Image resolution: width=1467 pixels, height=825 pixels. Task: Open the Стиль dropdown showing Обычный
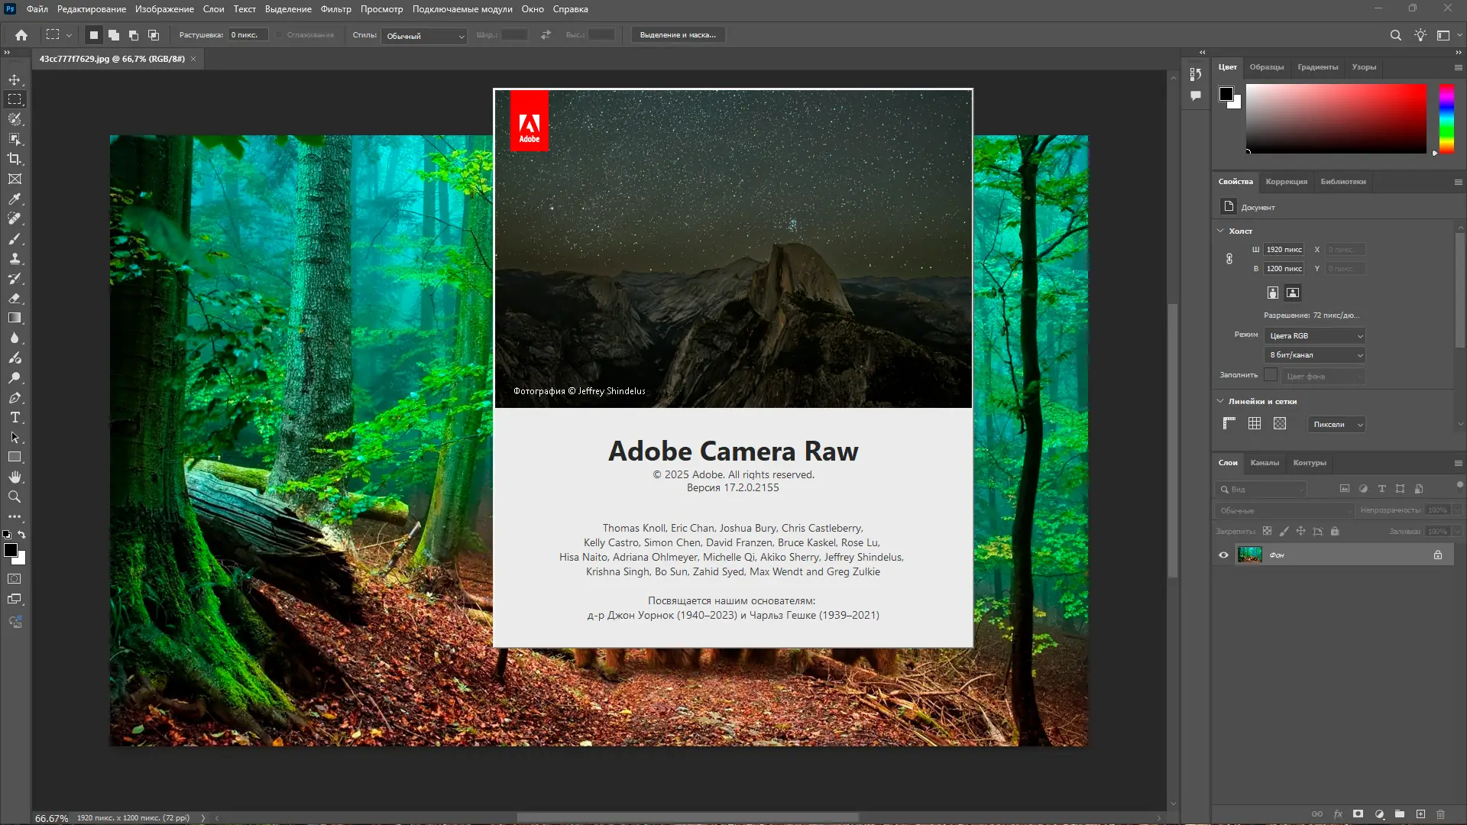tap(424, 35)
